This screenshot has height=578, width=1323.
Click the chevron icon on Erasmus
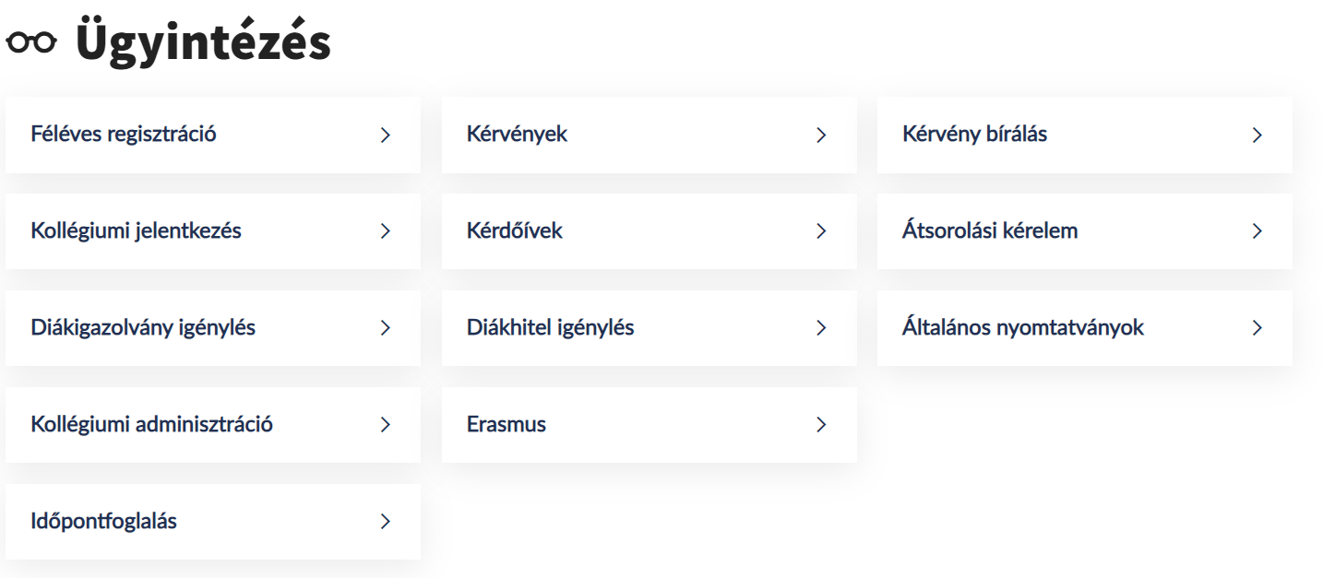(821, 425)
